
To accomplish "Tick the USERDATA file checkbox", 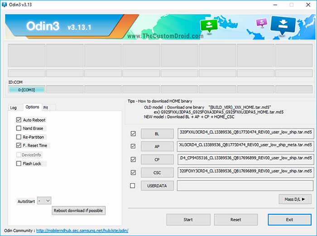I will (x=133, y=186).
